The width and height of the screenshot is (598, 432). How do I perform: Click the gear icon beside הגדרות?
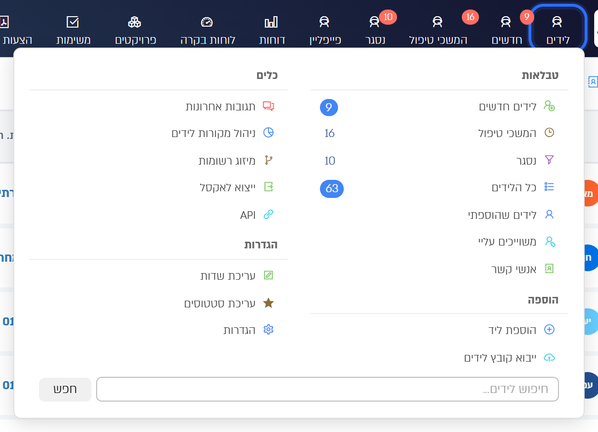(x=269, y=330)
